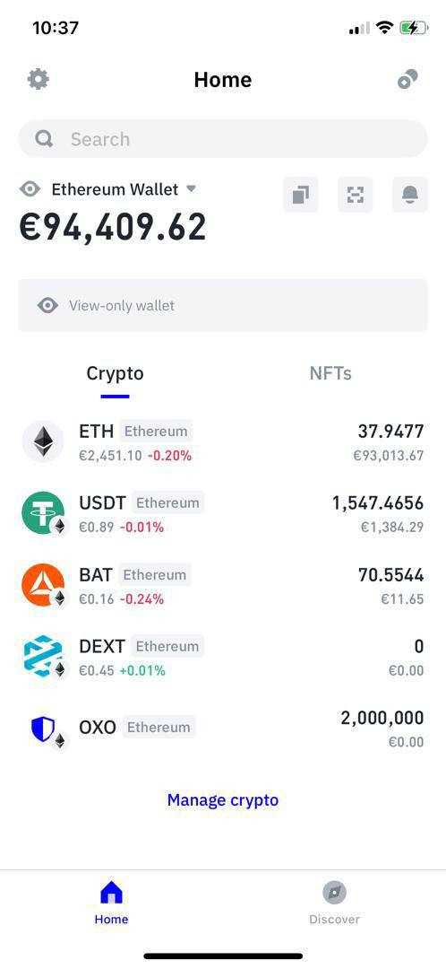
Task: Tap the eye icon in View-only wallet banner
Action: click(47, 305)
